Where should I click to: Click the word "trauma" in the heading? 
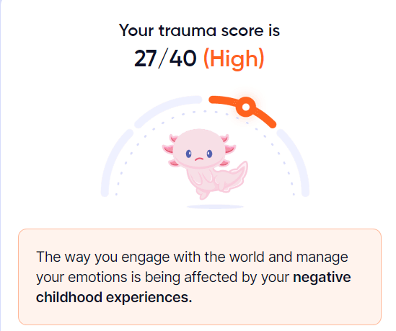click(x=188, y=31)
